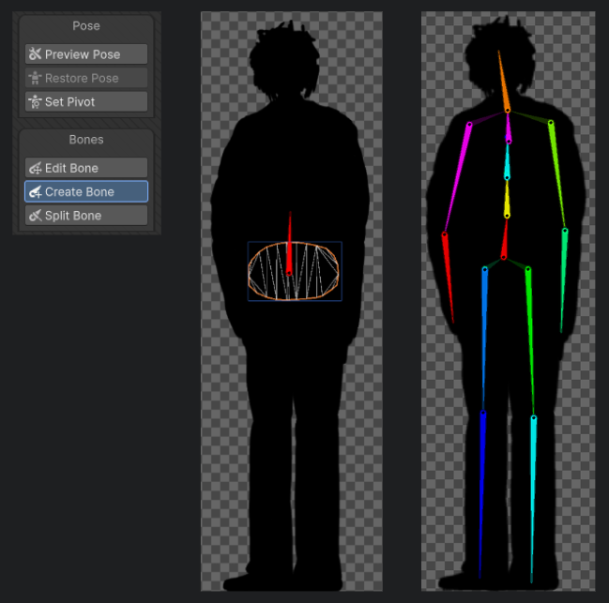Click the Set Pivot icon
Viewport: 609px width, 603px height.
point(35,101)
